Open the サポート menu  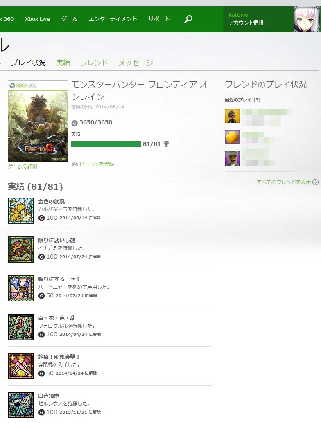click(159, 19)
